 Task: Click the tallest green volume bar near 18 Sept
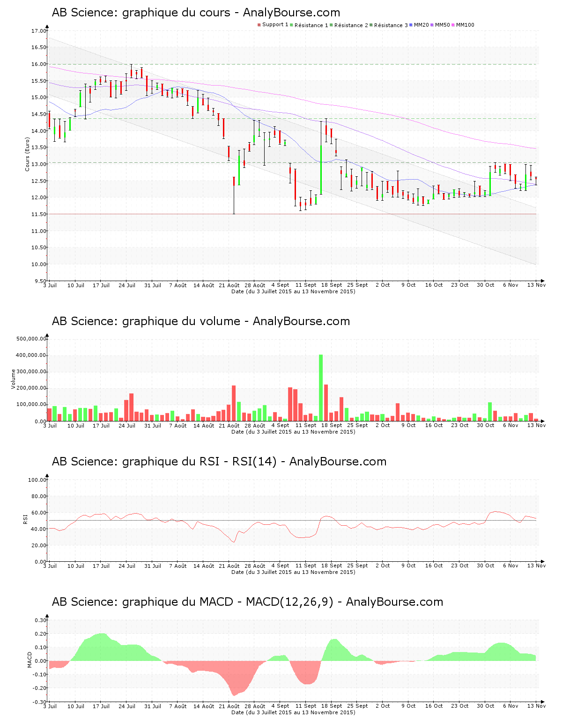coord(321,388)
